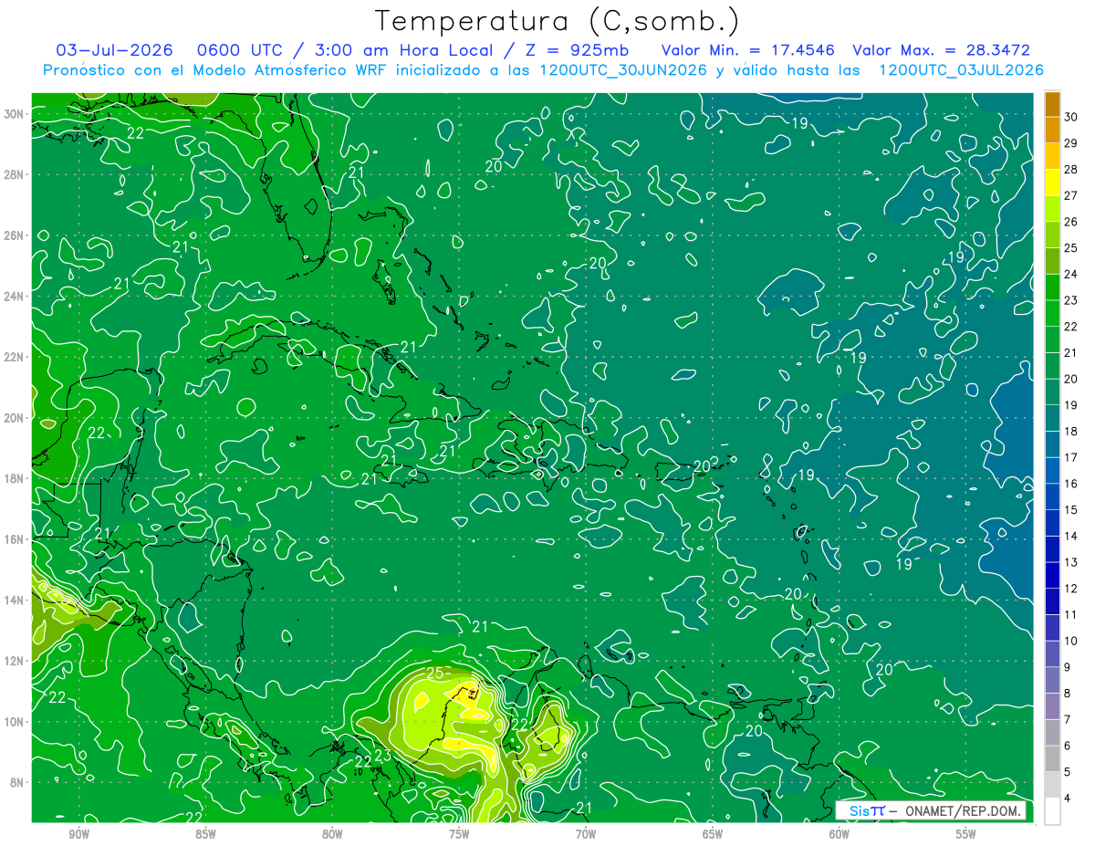Click the "90W" longitude axis label
Screen dimensions: 1095x846
point(78,834)
